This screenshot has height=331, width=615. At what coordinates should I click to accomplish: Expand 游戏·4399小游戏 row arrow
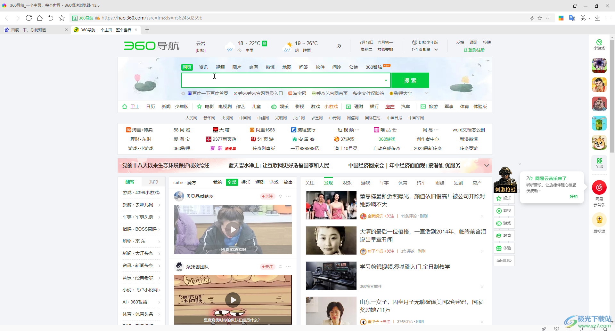(159, 193)
